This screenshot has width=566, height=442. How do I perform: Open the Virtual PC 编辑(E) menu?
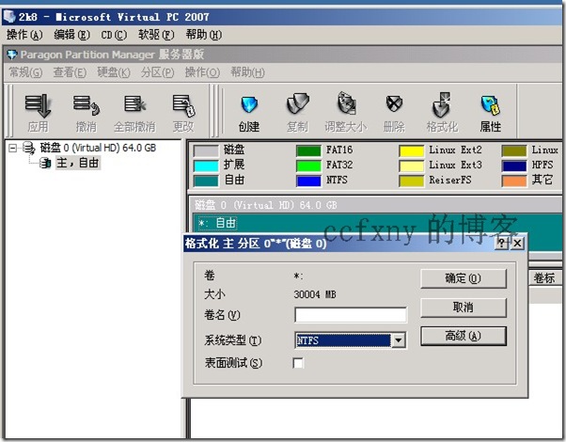point(71,35)
